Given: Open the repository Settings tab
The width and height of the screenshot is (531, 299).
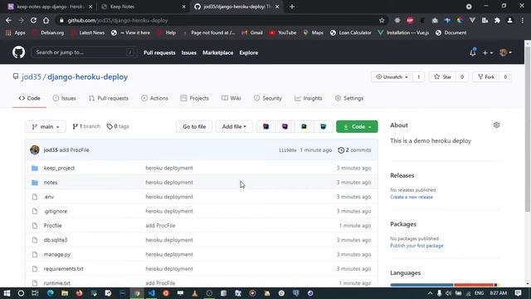Looking at the screenshot, I should pyautogui.click(x=349, y=98).
